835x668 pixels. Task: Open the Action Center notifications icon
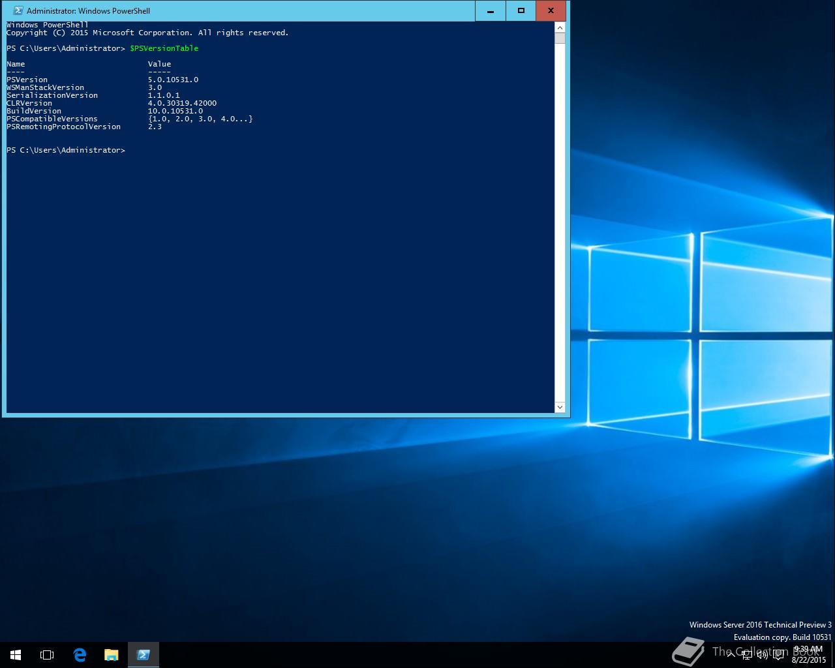pos(779,655)
